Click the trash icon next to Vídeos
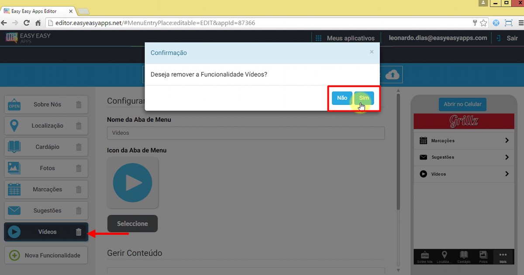 pyautogui.click(x=79, y=232)
